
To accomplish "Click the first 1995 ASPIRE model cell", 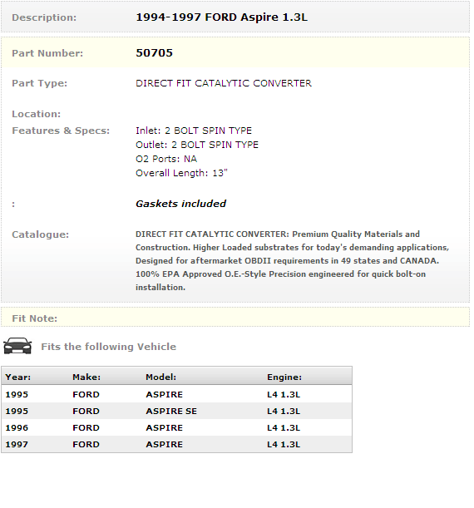I will [165, 395].
